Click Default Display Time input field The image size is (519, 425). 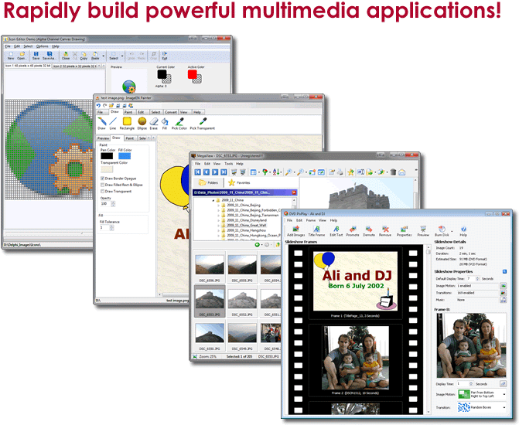coord(471,279)
